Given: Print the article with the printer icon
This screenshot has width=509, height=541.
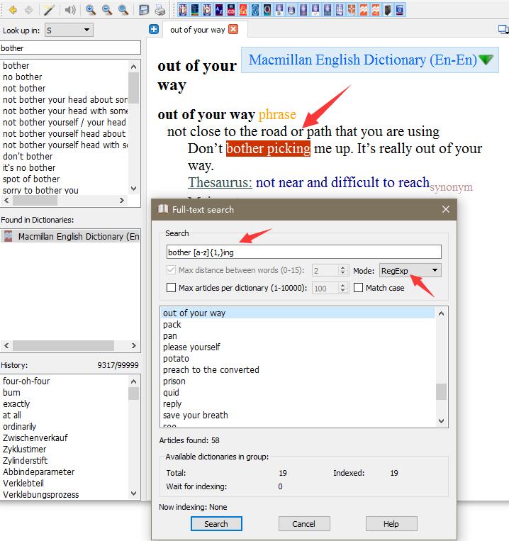Looking at the screenshot, I should pos(160,10).
